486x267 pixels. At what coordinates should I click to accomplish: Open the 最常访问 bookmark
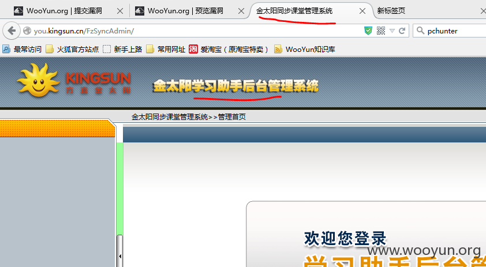click(22, 49)
